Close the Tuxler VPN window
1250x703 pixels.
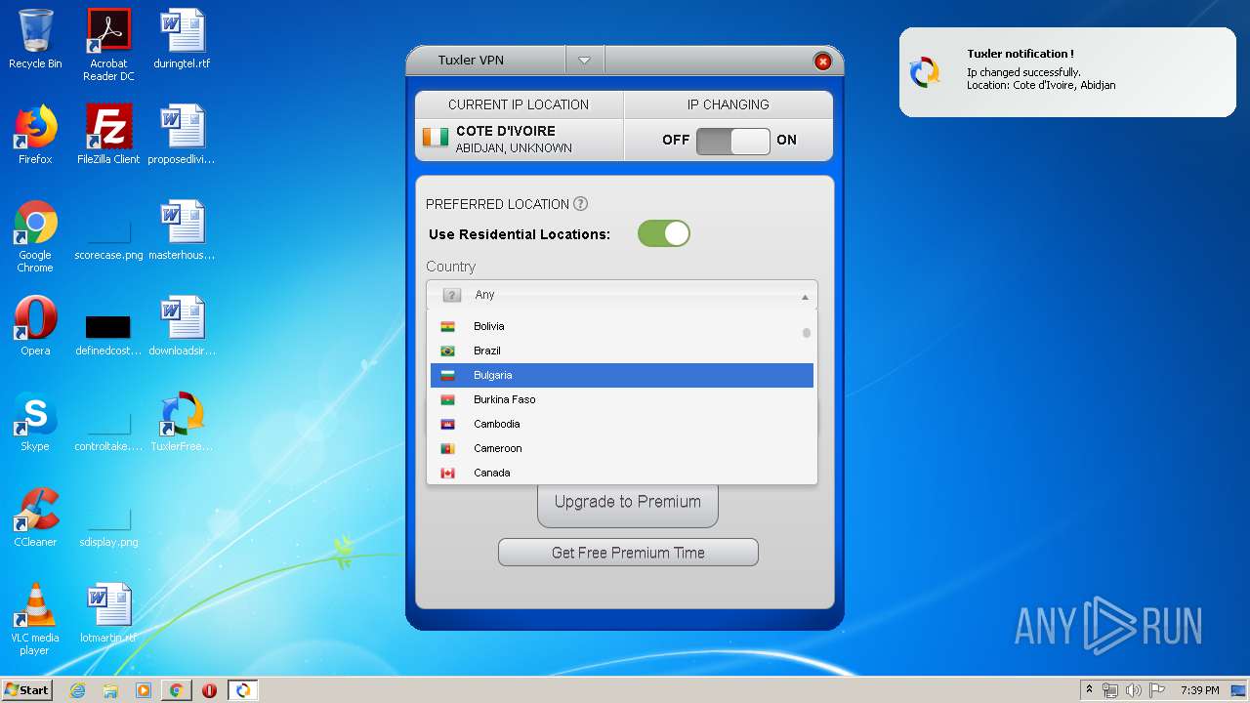(822, 62)
